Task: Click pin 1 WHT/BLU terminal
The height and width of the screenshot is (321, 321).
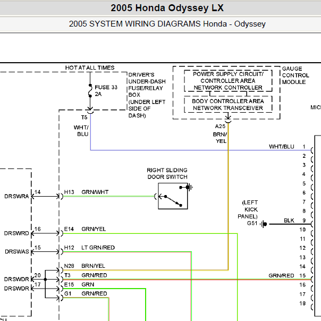Action: coord(312,150)
